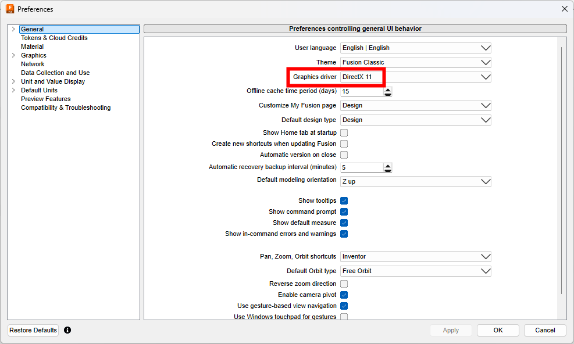Click the Apply button
574x344 pixels.
451,330
